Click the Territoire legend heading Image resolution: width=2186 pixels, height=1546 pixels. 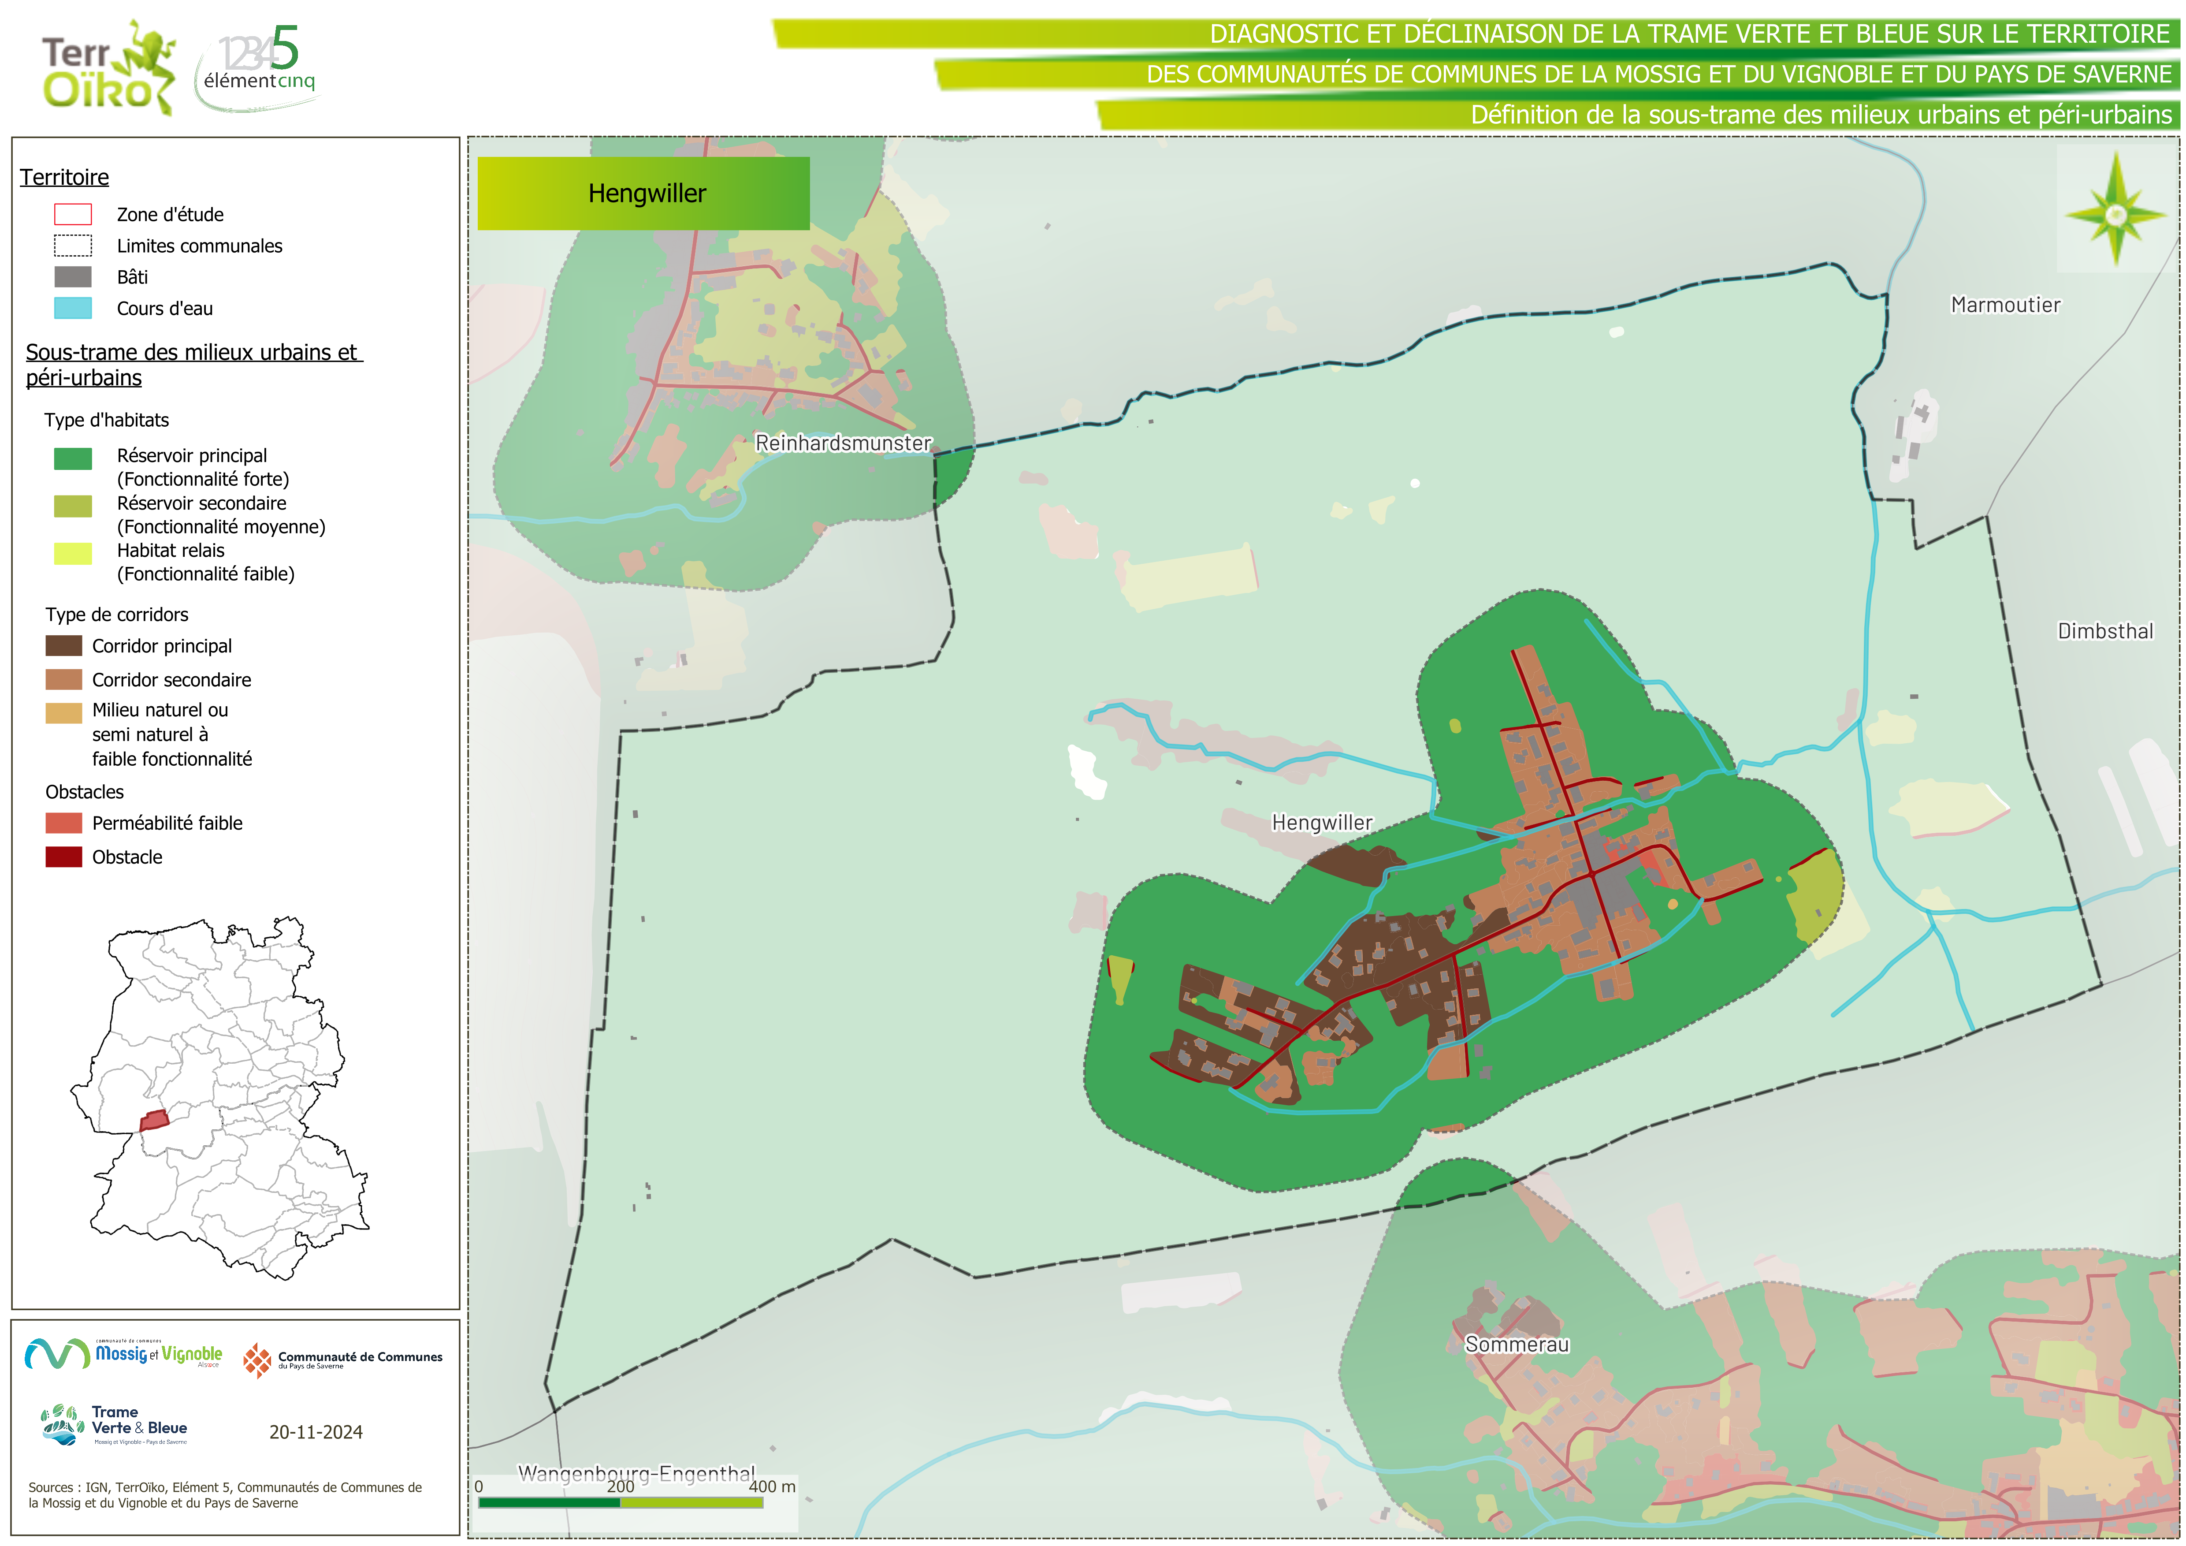point(65,177)
